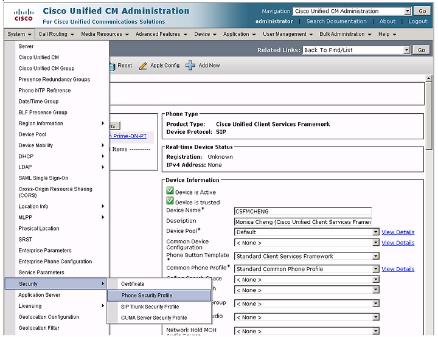
Task: Choose Application Server entry
Action: point(39,295)
